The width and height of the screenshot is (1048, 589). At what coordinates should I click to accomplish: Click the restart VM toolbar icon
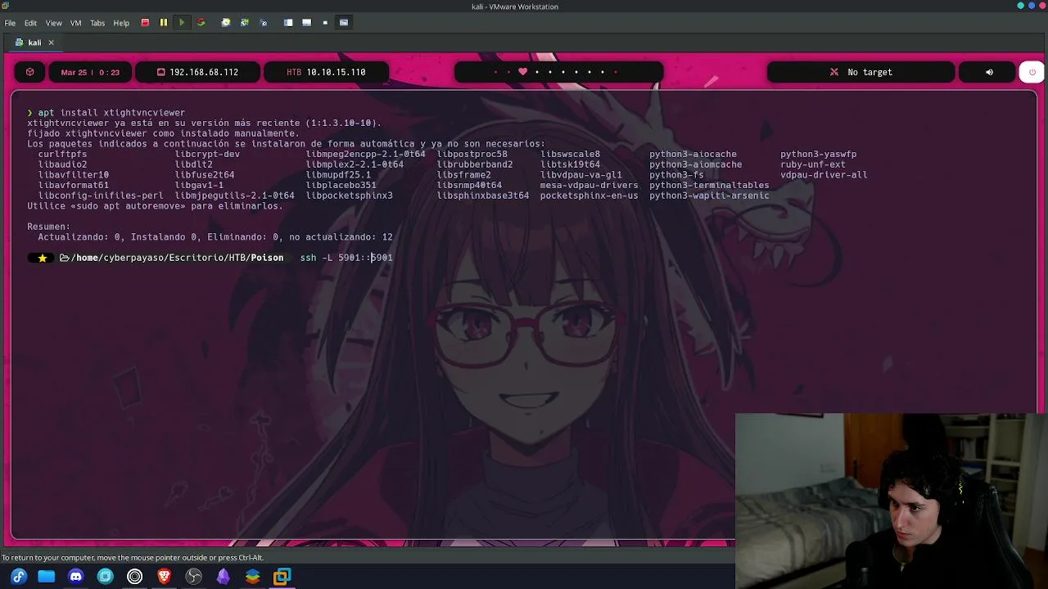(201, 23)
